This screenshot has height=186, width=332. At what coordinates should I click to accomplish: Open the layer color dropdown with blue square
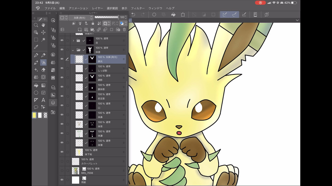pos(123,23)
